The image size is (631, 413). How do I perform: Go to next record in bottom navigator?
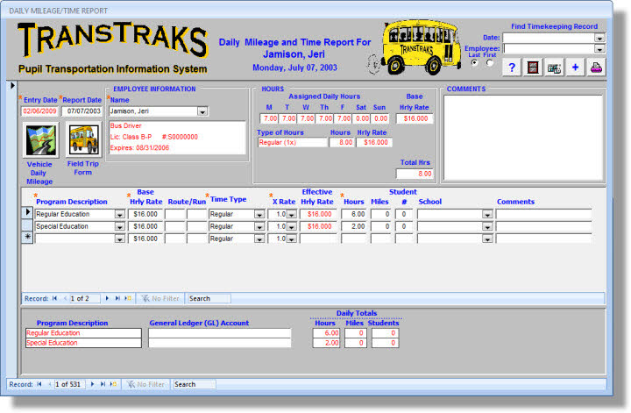point(92,384)
